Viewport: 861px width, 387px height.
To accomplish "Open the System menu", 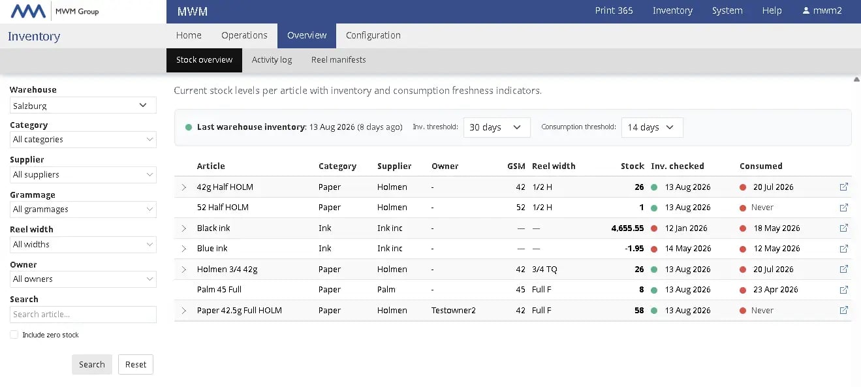I will coord(727,10).
